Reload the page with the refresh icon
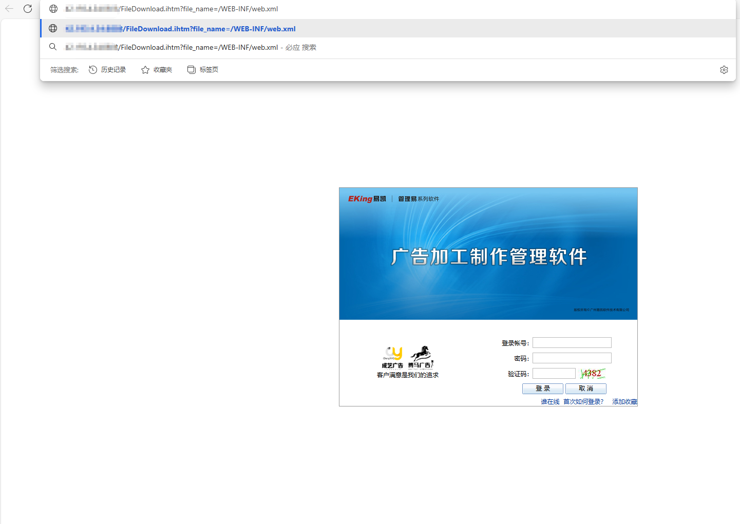 click(x=28, y=9)
